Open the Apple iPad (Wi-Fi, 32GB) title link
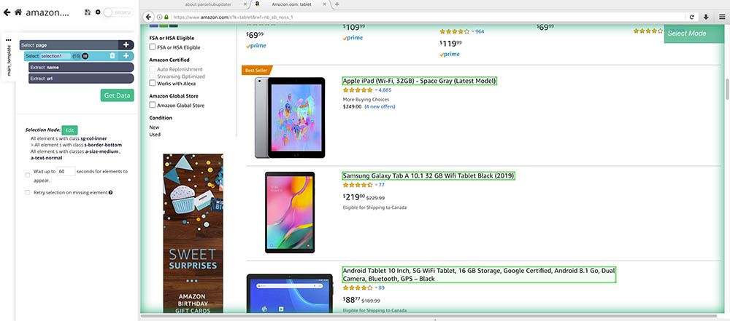This screenshot has width=730, height=321. [420, 81]
